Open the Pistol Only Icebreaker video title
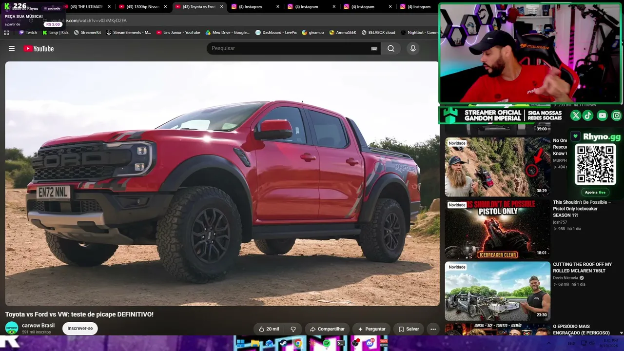This screenshot has height=351, width=624. point(582,209)
